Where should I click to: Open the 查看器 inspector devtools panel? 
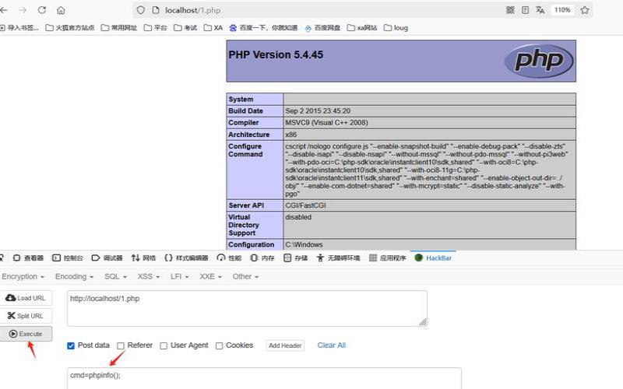28,258
